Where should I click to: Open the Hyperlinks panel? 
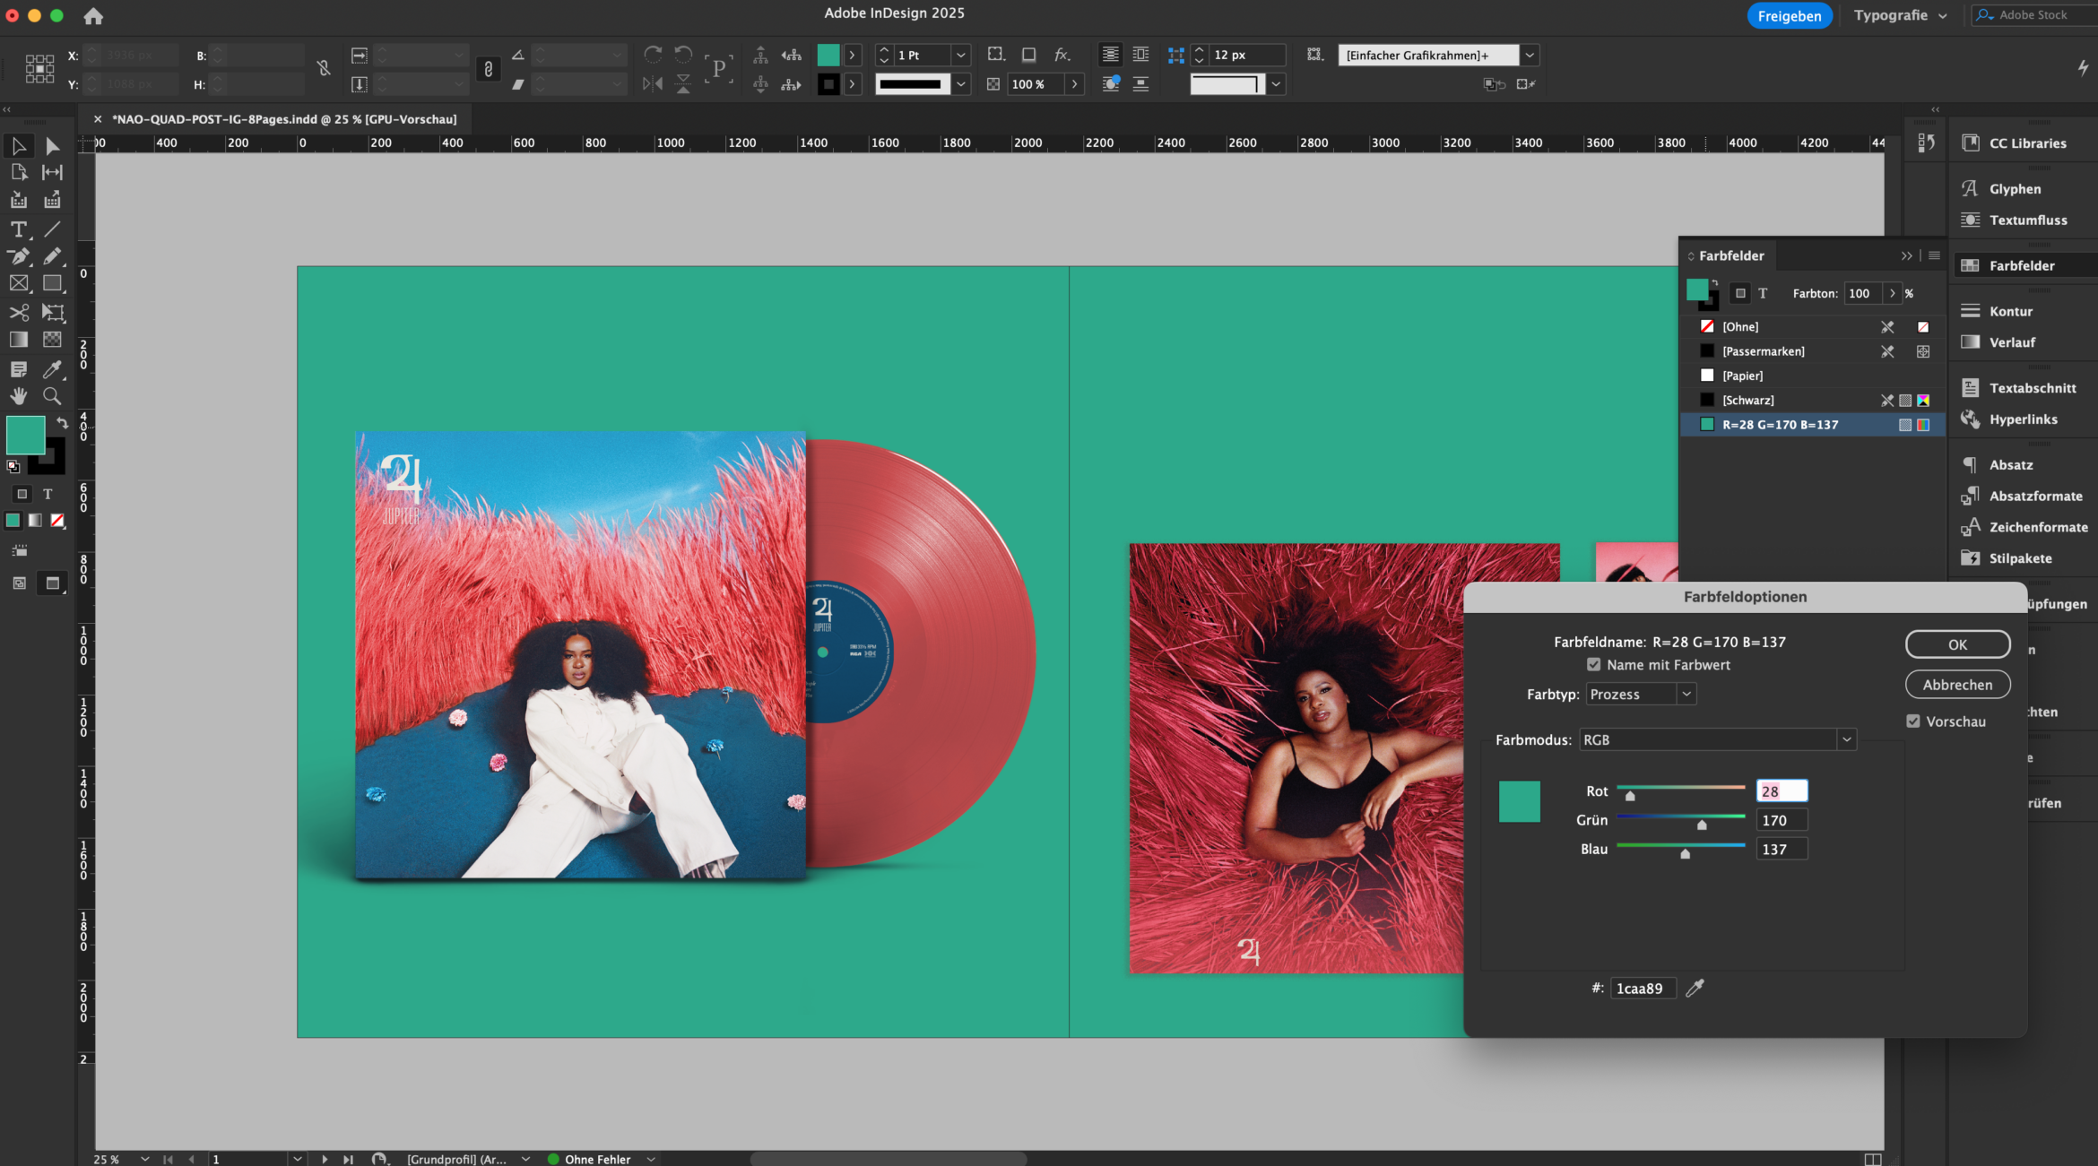tap(2022, 419)
